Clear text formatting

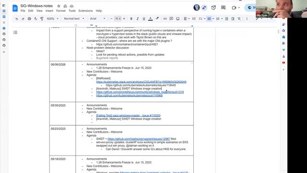click(x=239, y=19)
